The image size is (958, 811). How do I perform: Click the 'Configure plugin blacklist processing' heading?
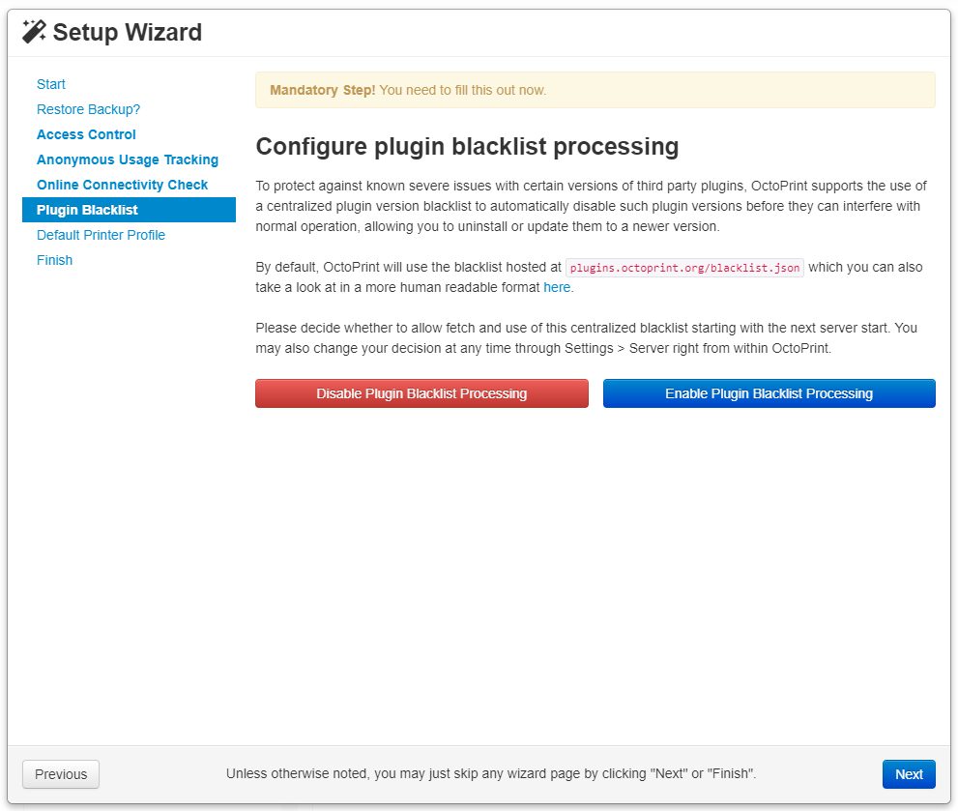coord(467,147)
